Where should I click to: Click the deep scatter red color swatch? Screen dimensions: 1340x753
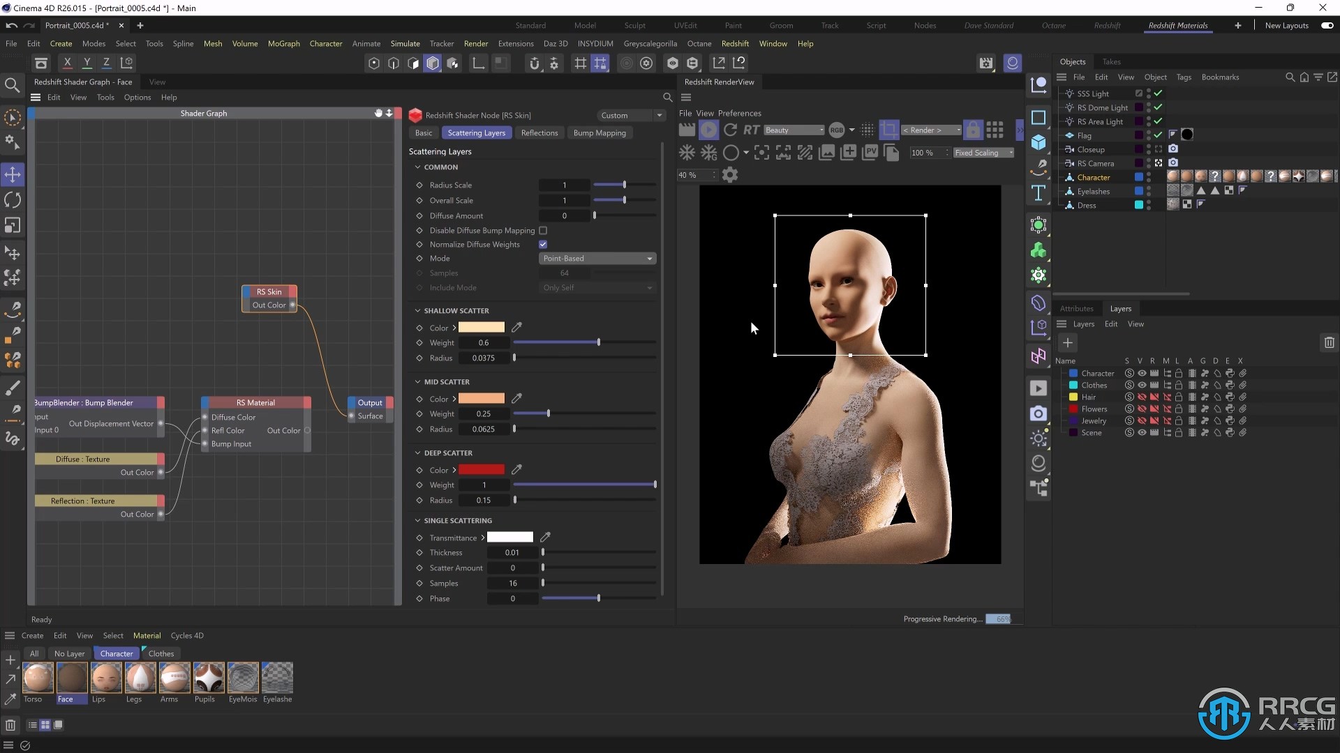[x=482, y=469]
